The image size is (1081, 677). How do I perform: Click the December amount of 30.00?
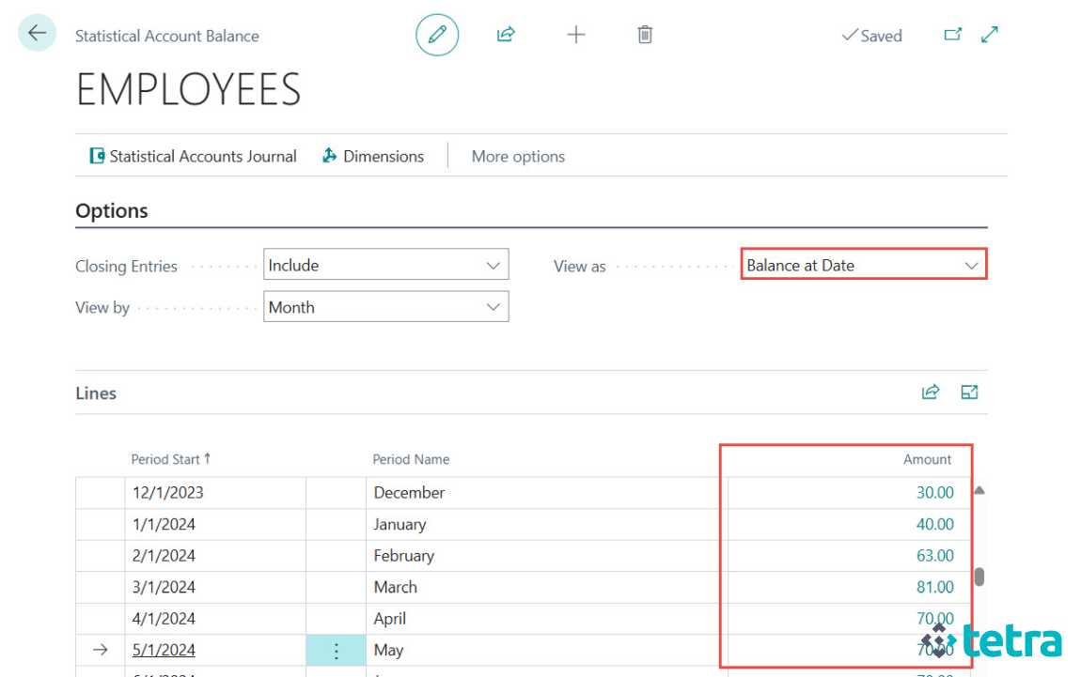pyautogui.click(x=935, y=492)
